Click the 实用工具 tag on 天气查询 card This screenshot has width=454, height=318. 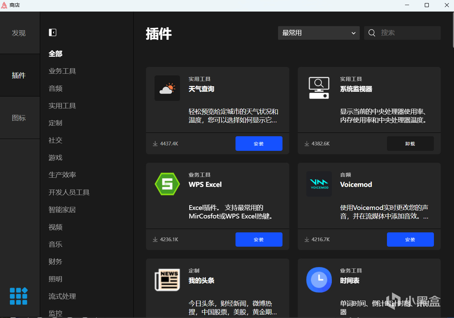coord(200,79)
